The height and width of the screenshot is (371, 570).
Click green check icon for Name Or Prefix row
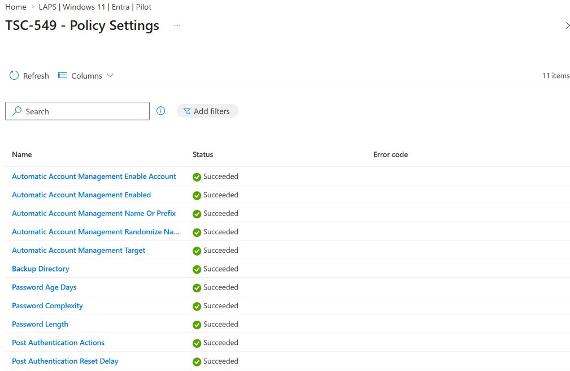coord(197,214)
